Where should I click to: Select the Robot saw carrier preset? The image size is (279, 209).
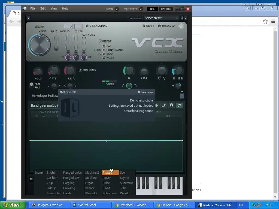(x=110, y=193)
